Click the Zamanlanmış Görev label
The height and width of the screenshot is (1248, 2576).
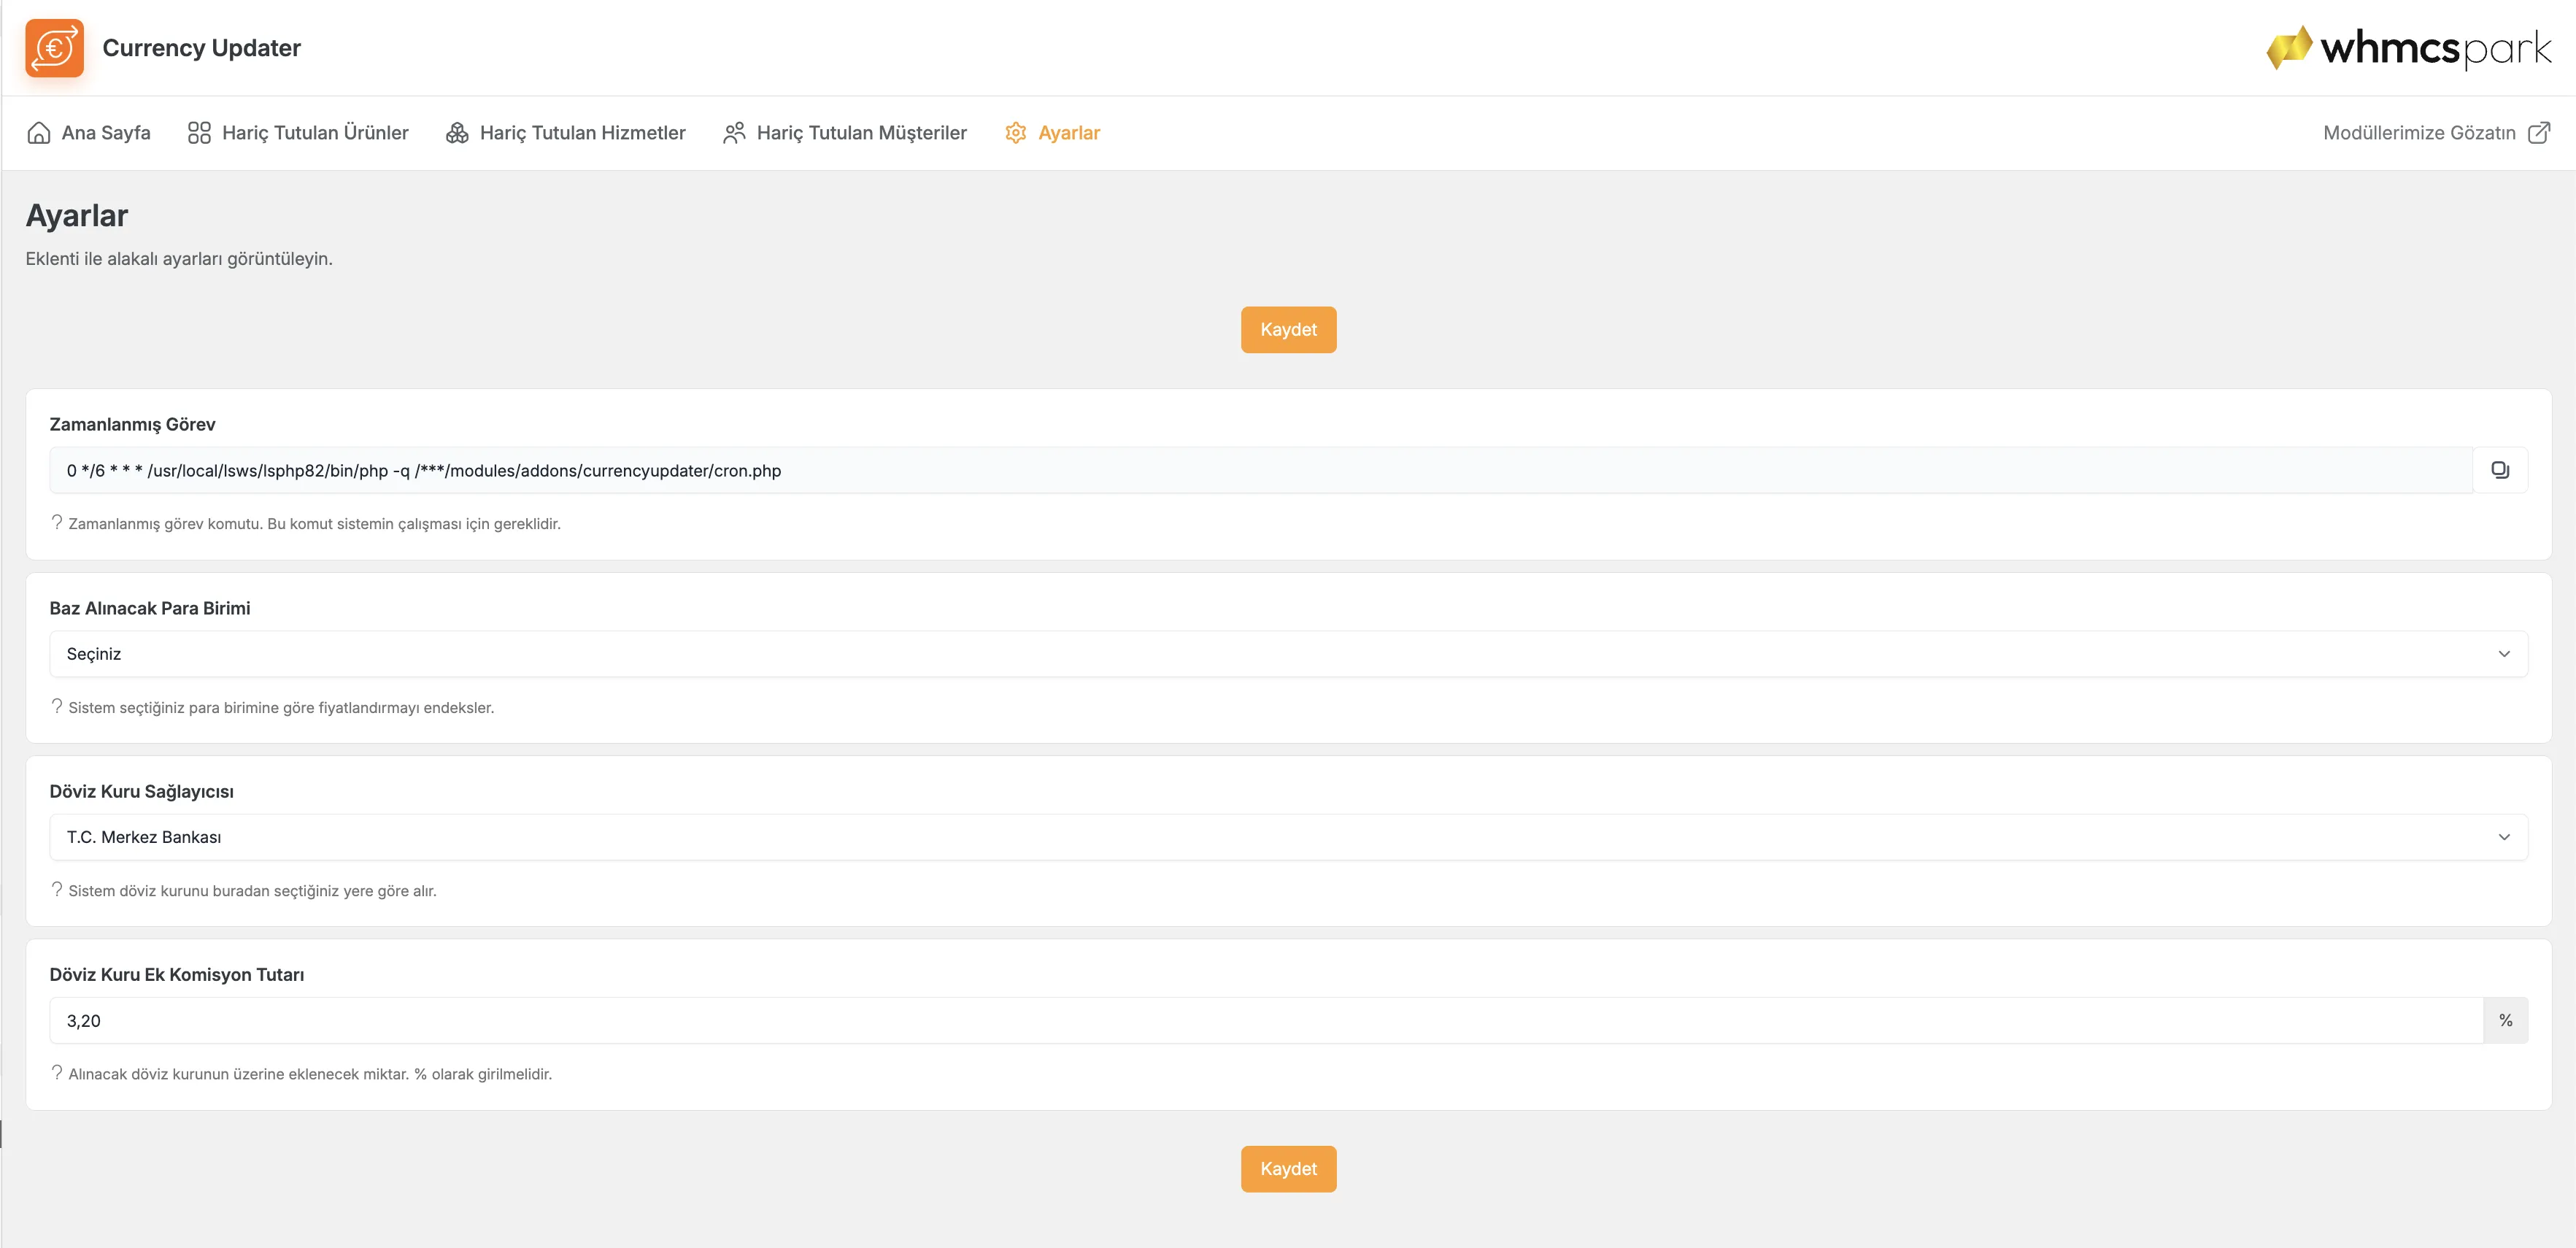(132, 424)
